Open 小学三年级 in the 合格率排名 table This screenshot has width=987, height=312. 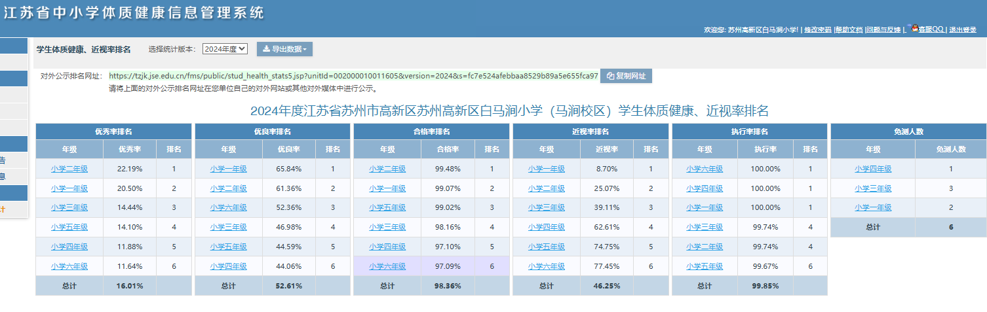(x=387, y=227)
